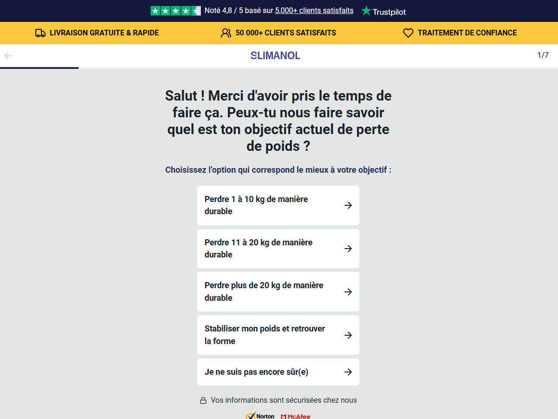Click '50 000+ CLIENTS SATISFAITS' text
The height and width of the screenshot is (419, 558).
(x=286, y=33)
